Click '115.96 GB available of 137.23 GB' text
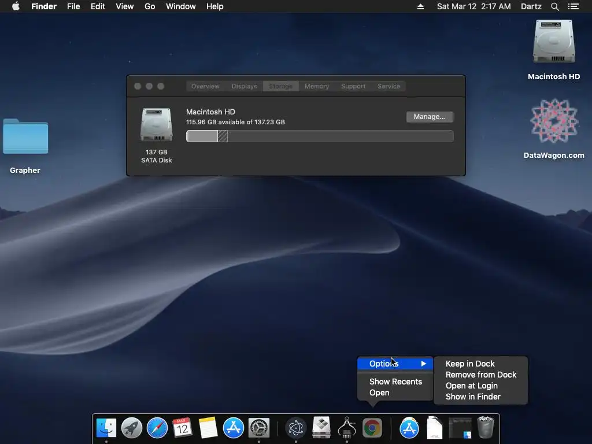Image resolution: width=592 pixels, height=444 pixels. (x=235, y=122)
